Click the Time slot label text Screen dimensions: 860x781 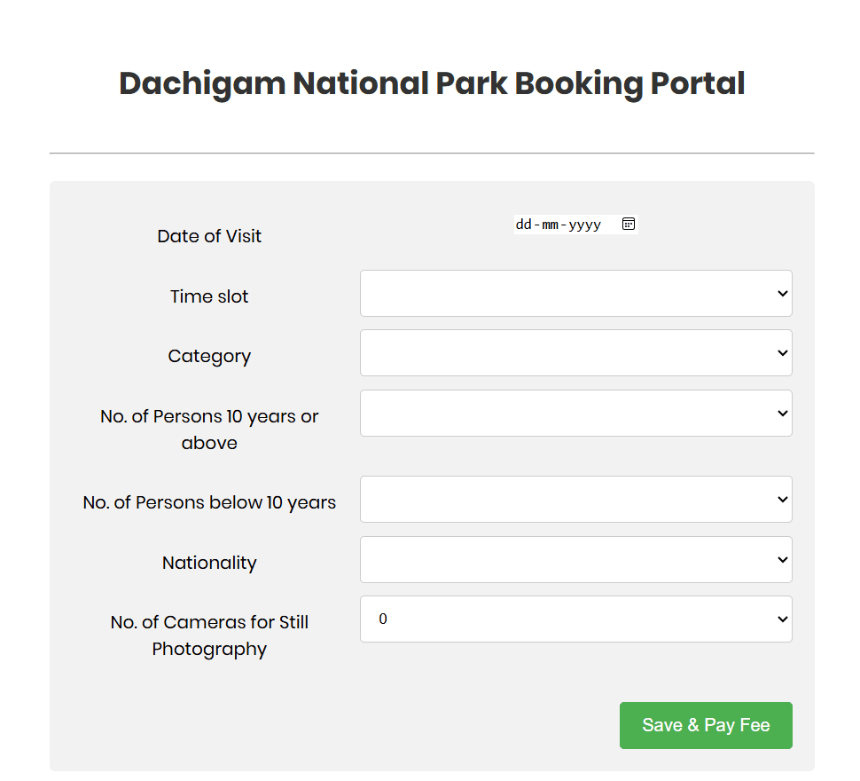pos(209,296)
